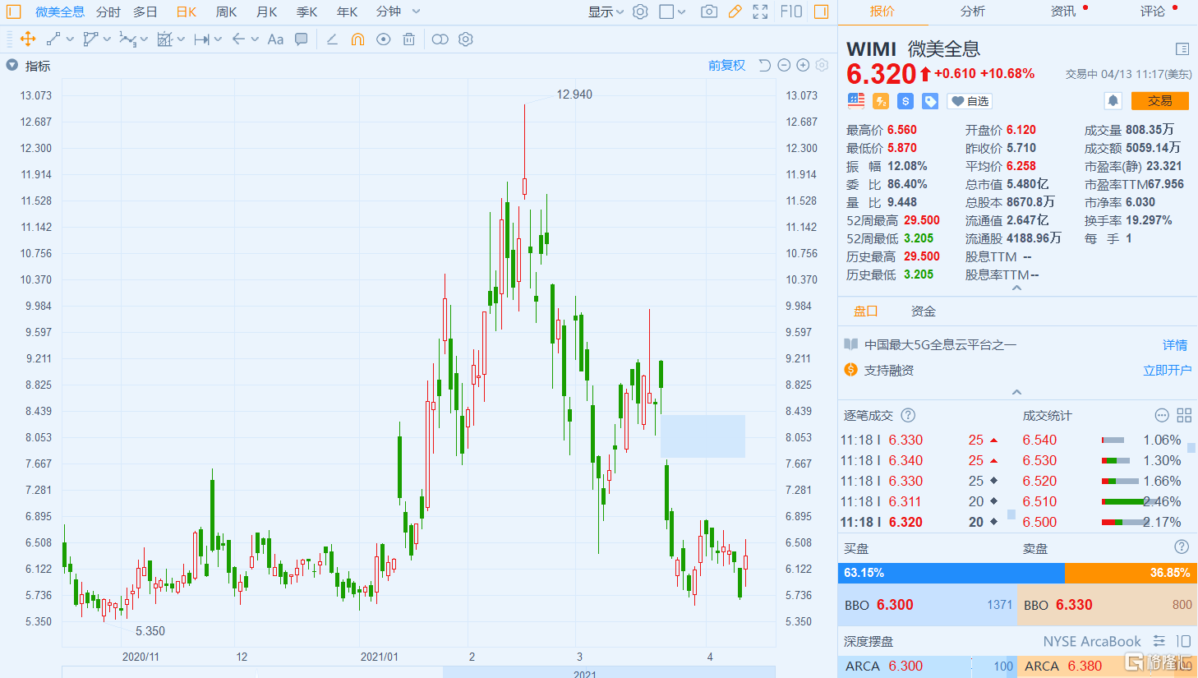
Task: Select the Aa text annotation tool
Action: coord(275,39)
